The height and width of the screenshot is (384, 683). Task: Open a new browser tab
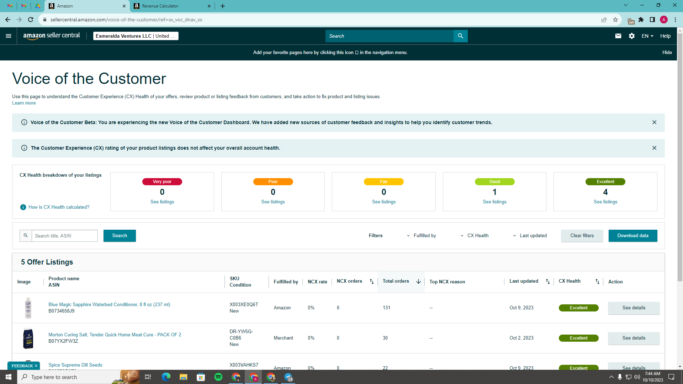223,6
